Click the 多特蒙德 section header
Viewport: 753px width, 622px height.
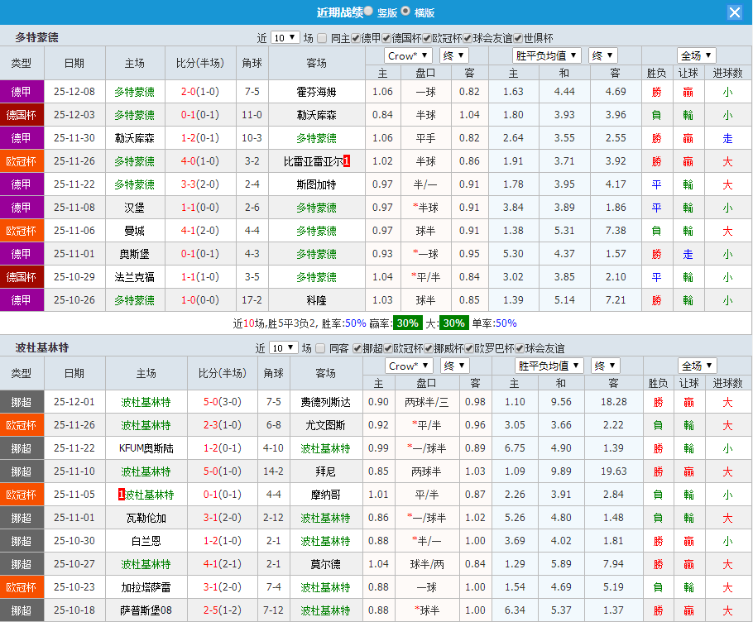(x=37, y=36)
